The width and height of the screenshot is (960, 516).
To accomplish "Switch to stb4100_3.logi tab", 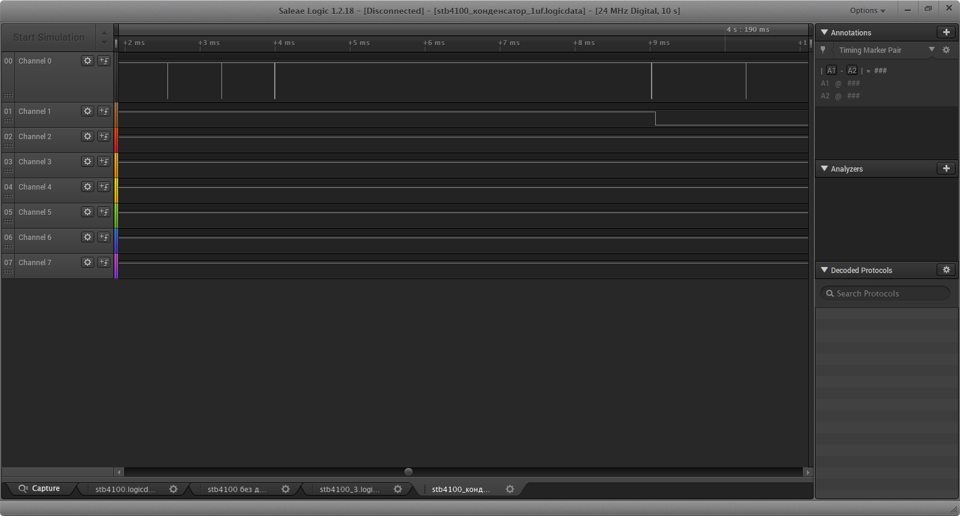I will 350,489.
